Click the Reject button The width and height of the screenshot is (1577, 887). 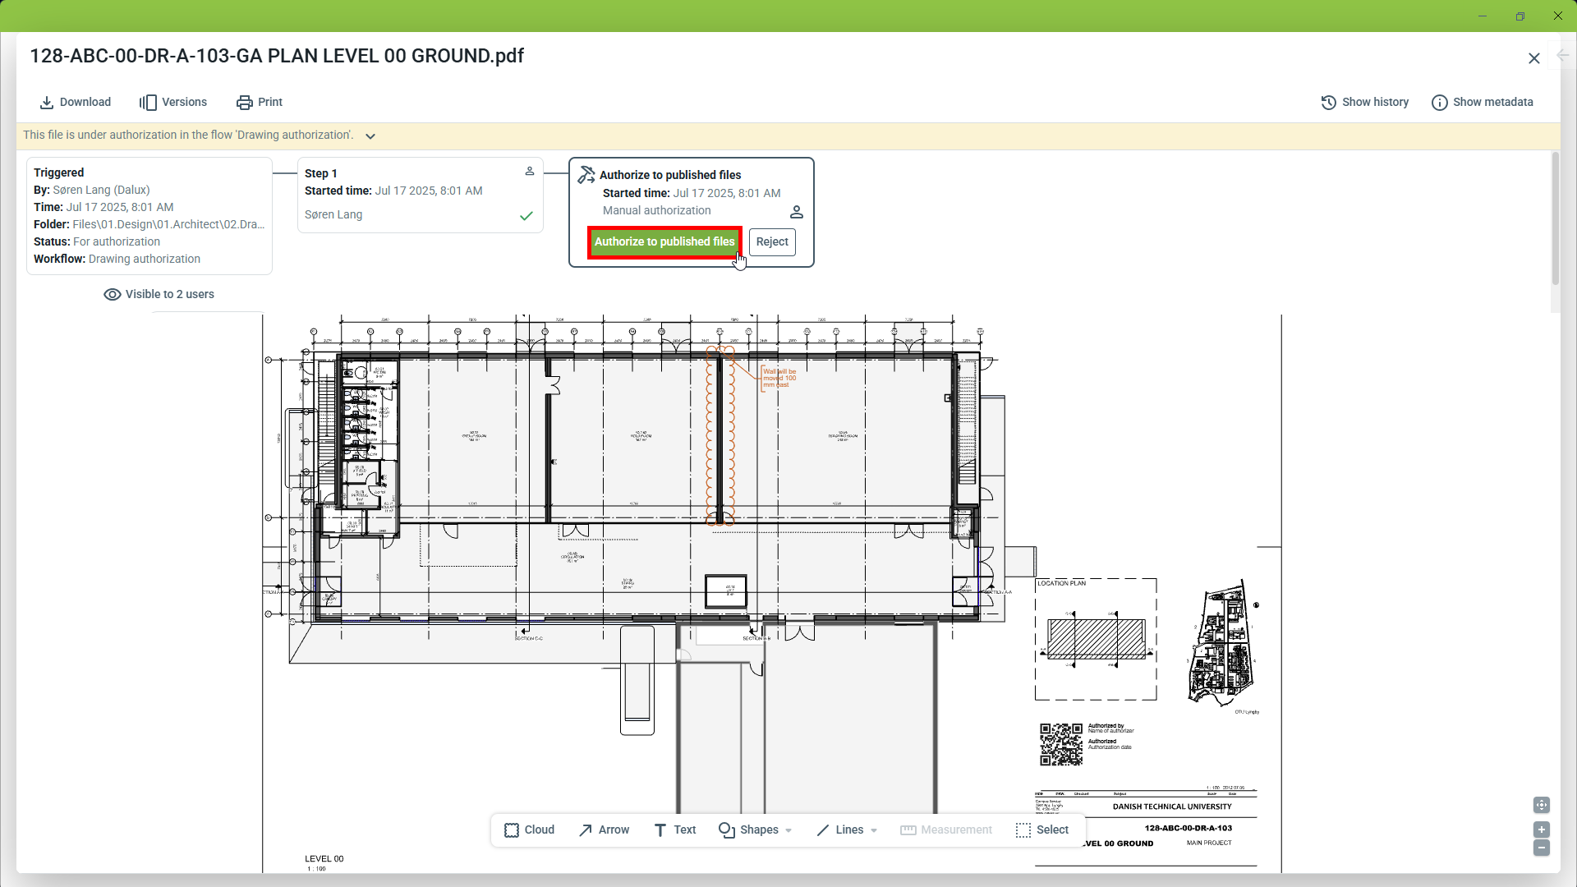[x=771, y=242]
